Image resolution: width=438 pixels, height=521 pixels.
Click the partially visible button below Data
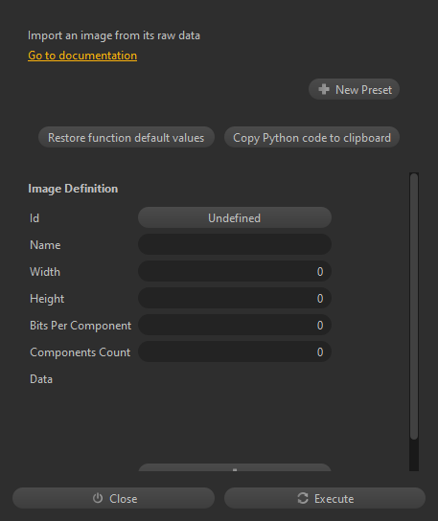tap(235, 467)
